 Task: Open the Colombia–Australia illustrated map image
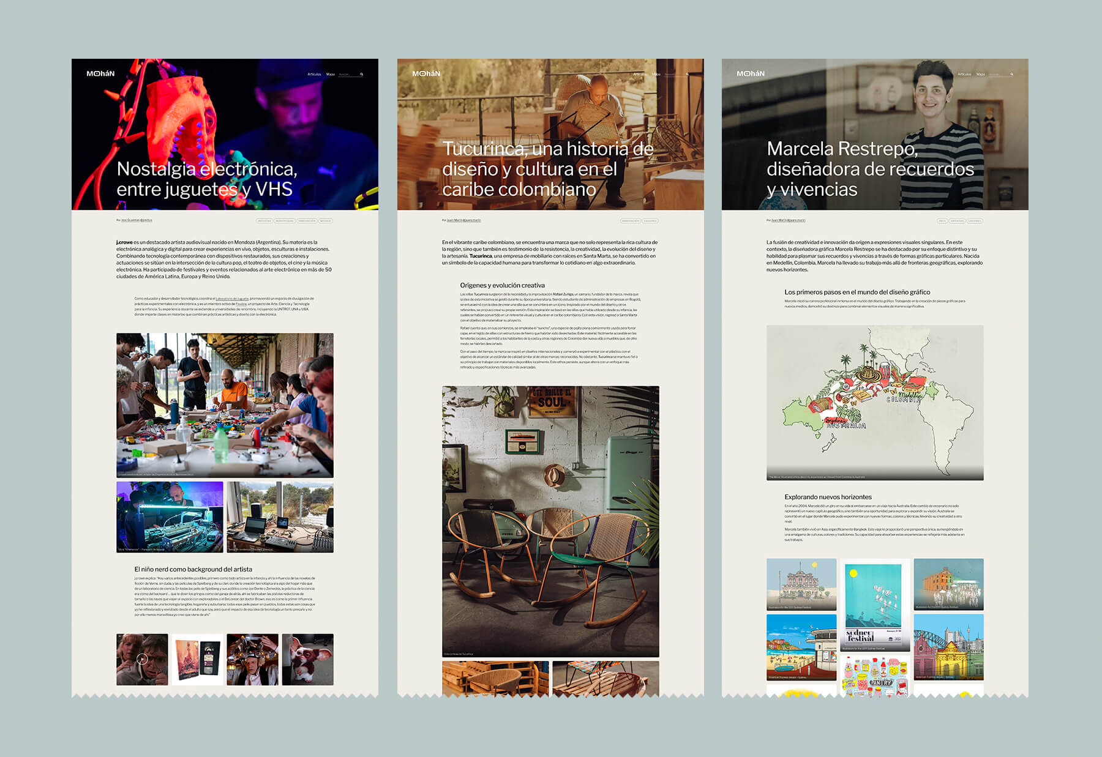(x=875, y=402)
